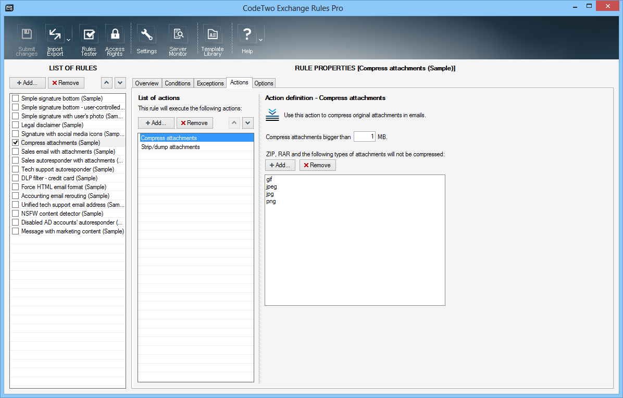Screen dimensions: 623x398
Task: Click the app icon in title bar
Action: click(x=9, y=8)
